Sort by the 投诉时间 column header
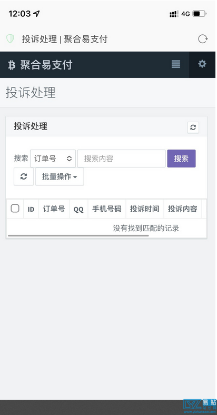The height and width of the screenshot is (415, 217). (144, 209)
